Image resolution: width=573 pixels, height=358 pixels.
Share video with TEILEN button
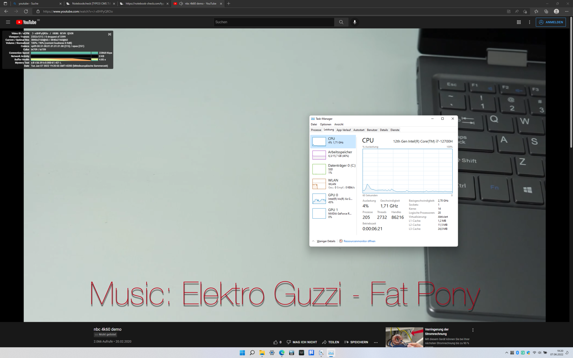pos(330,342)
